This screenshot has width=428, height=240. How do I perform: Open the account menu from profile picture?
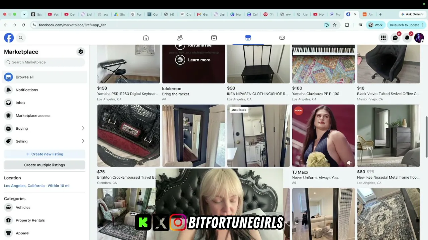click(x=419, y=38)
